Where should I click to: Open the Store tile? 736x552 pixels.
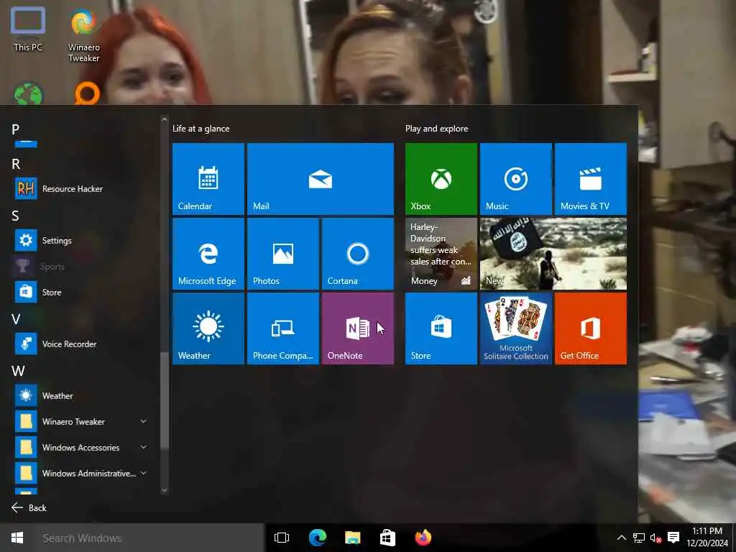(441, 328)
